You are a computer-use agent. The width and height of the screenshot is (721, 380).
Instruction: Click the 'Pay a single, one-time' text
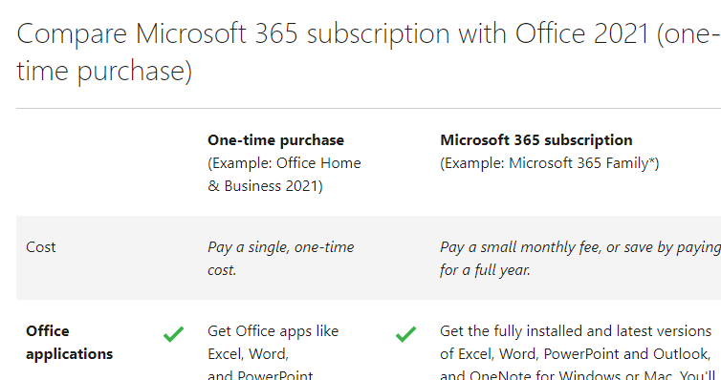[281, 247]
